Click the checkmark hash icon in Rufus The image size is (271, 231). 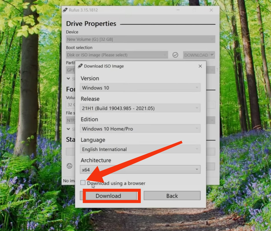tap(175, 55)
